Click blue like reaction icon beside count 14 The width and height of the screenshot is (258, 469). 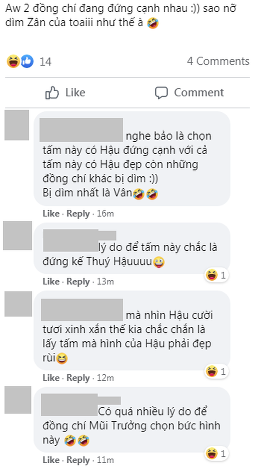pyautogui.click(x=27, y=61)
